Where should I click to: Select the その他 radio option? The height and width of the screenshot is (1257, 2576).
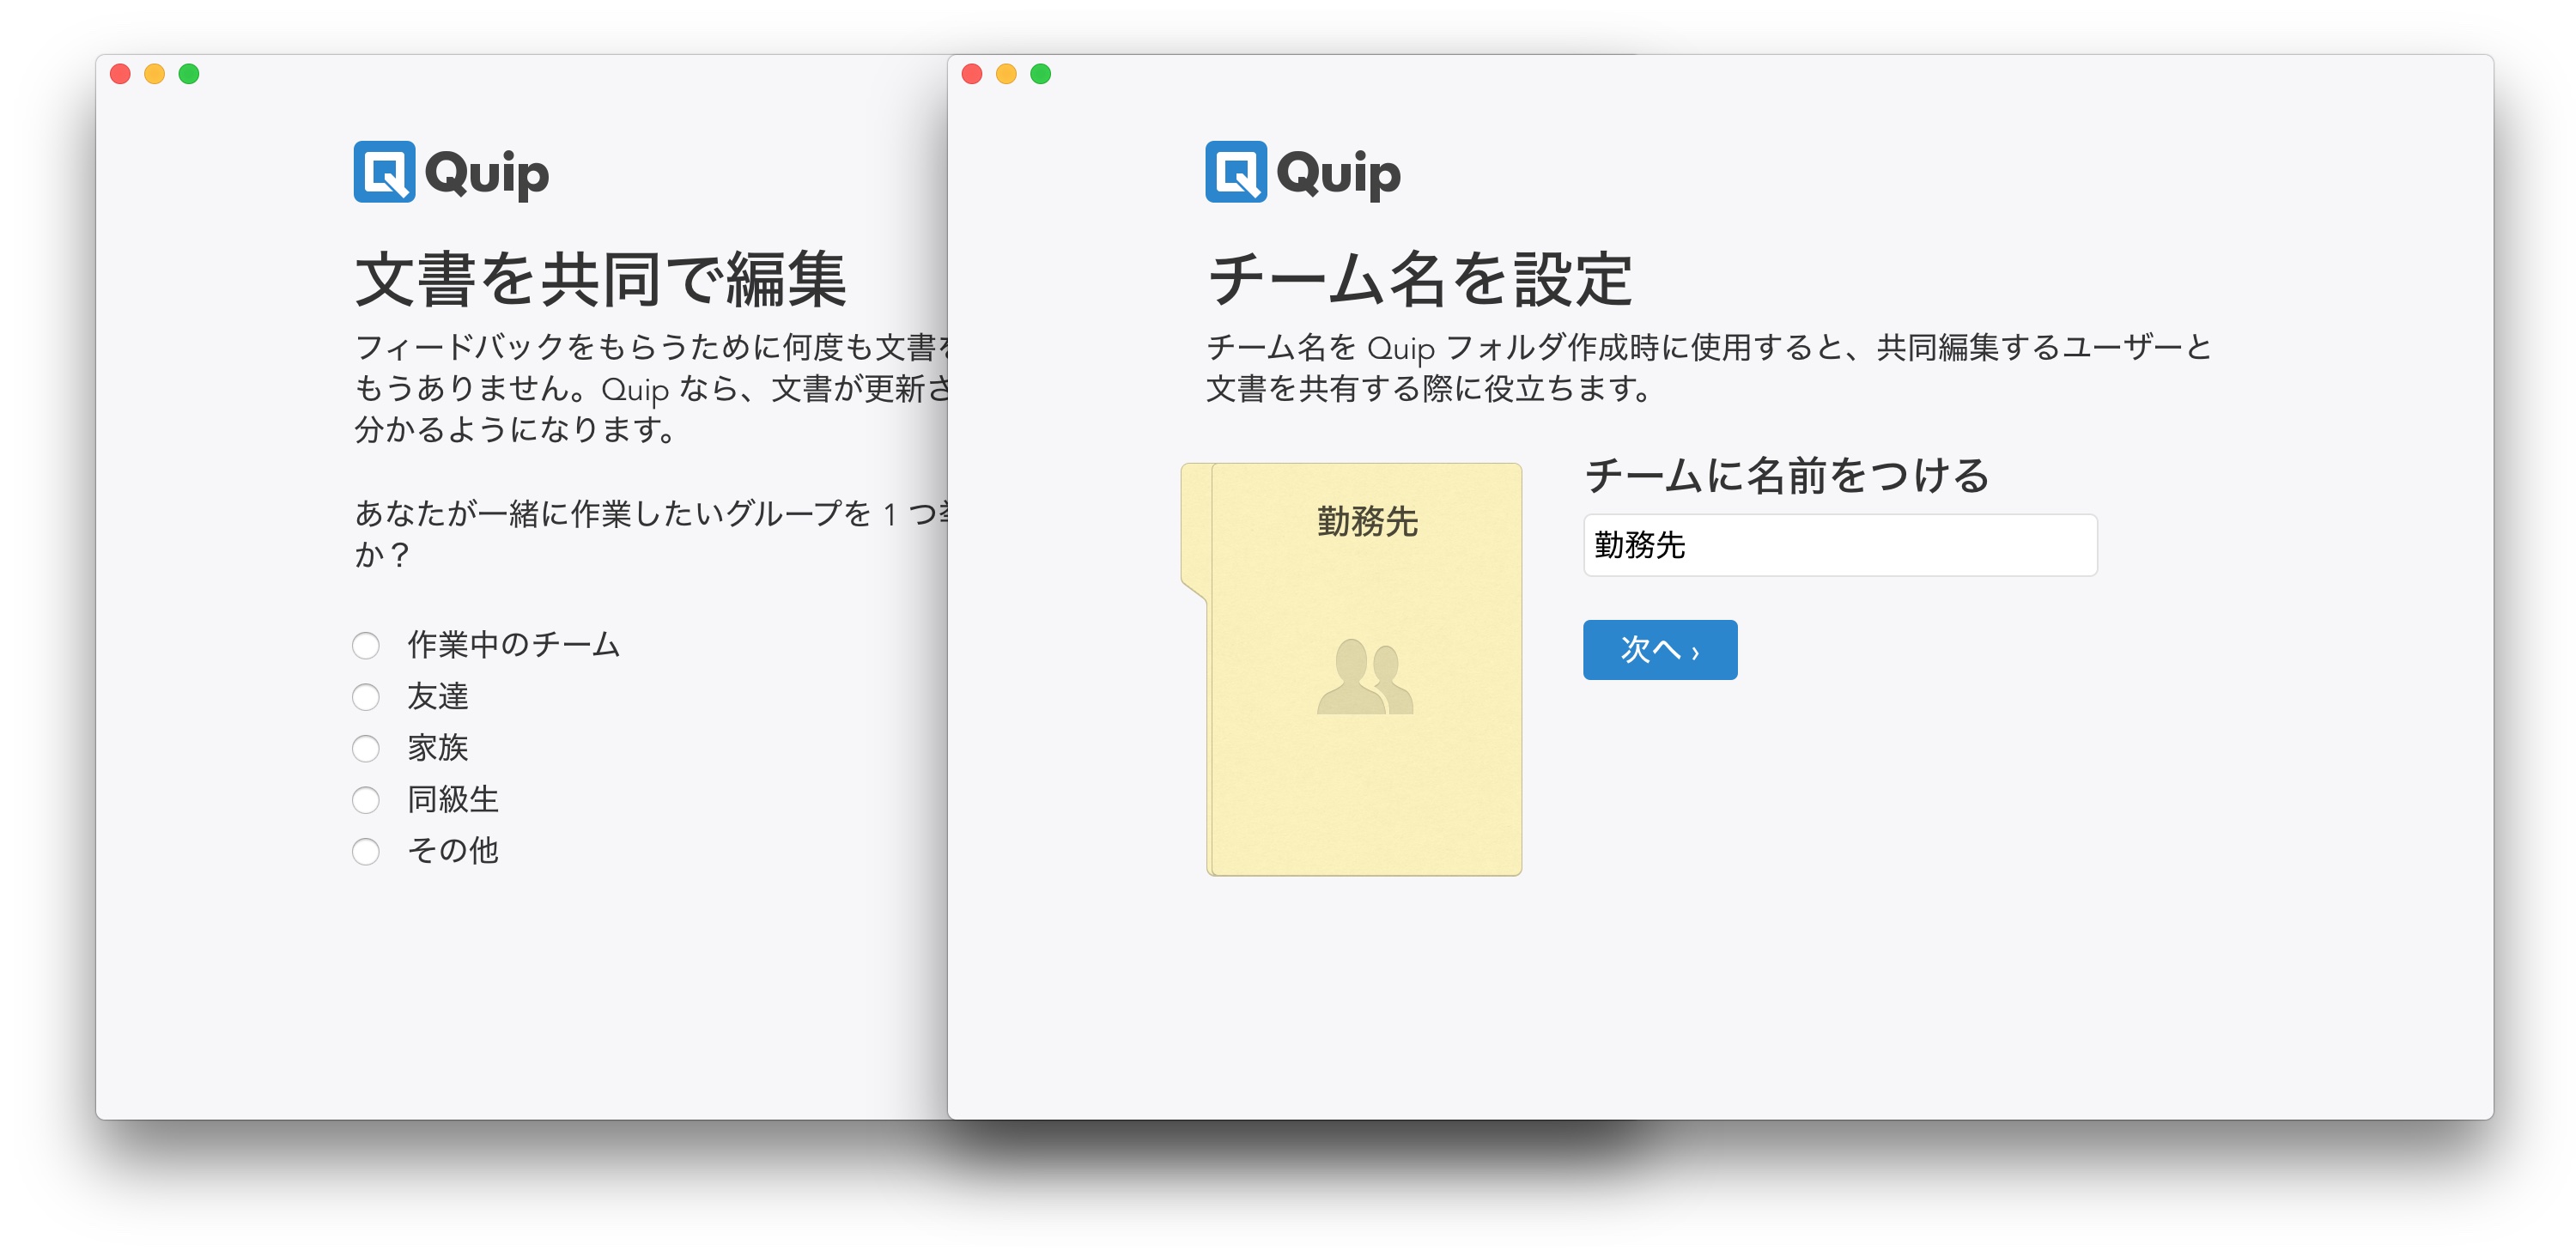point(366,851)
